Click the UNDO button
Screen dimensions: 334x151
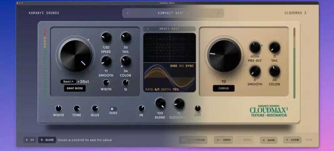pos(224,140)
